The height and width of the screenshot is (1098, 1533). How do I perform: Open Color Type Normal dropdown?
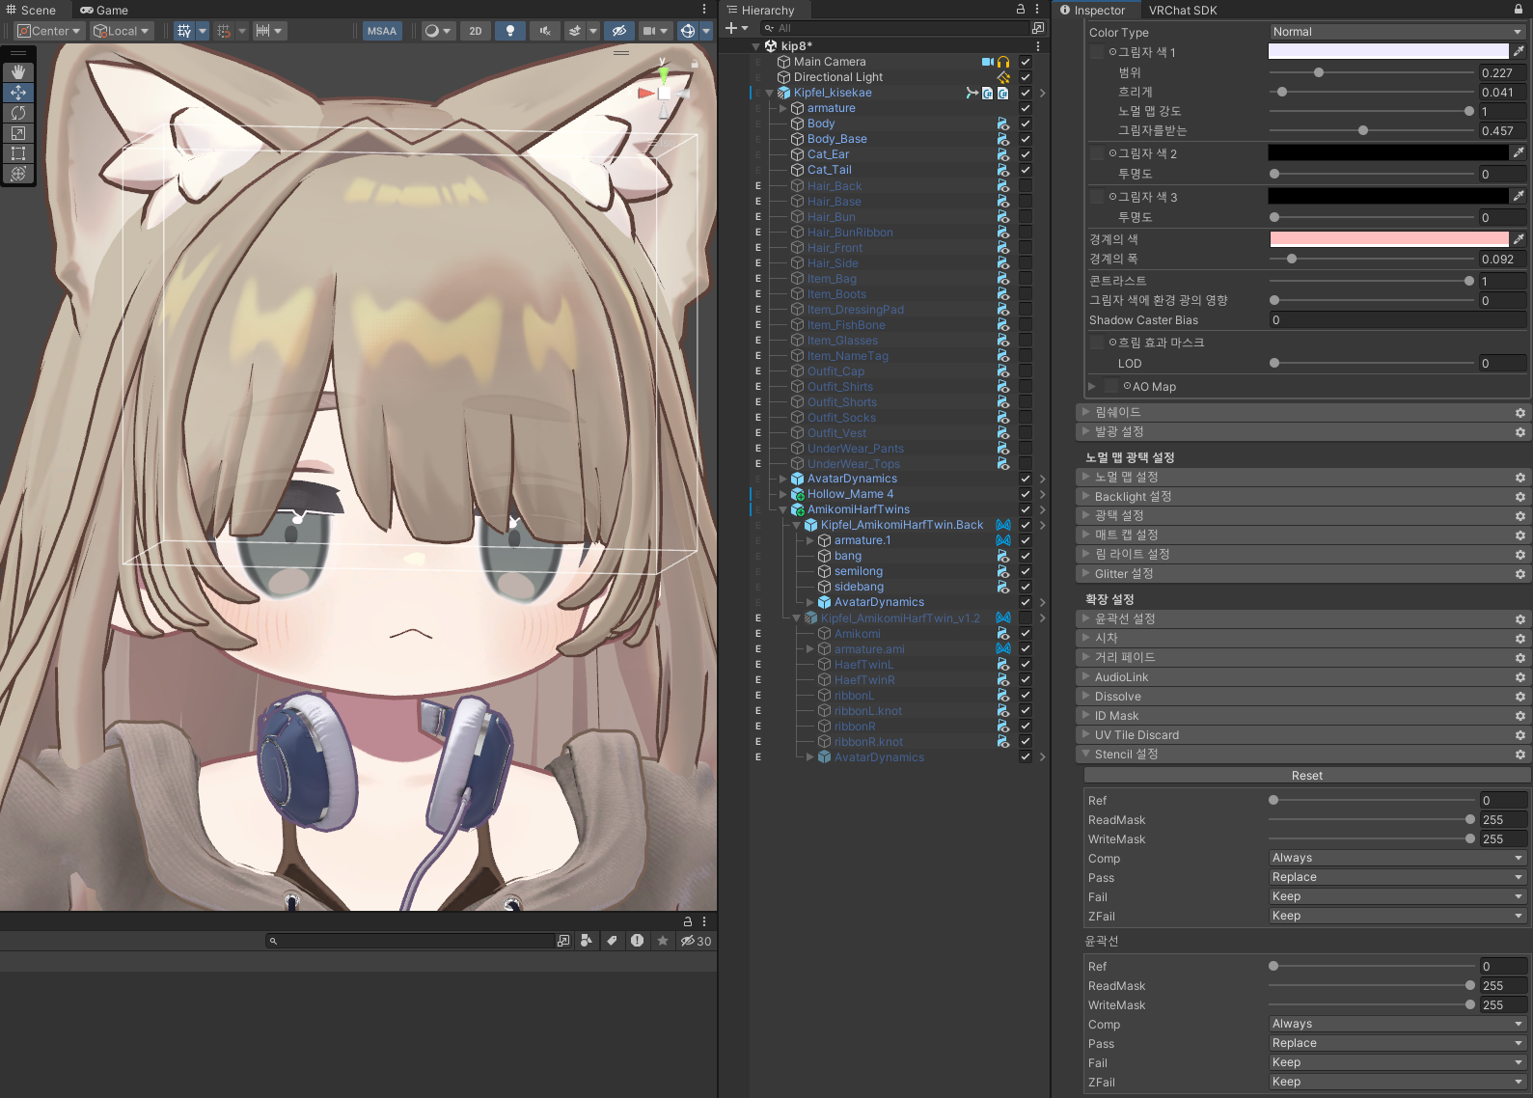(x=1397, y=32)
